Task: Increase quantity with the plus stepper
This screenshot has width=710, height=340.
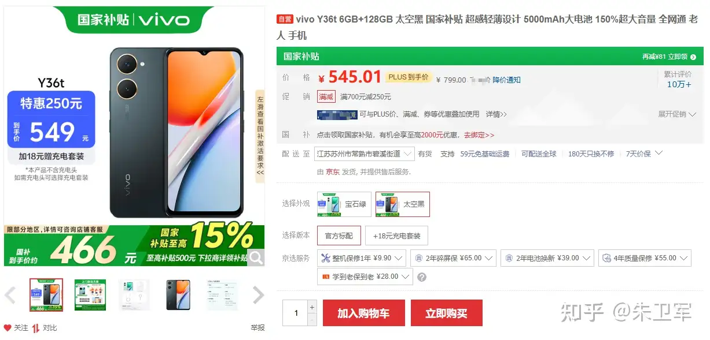Action: coord(312,307)
